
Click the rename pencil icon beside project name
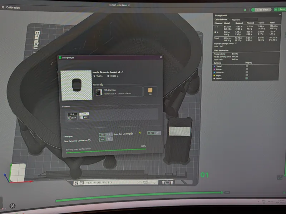(122, 72)
